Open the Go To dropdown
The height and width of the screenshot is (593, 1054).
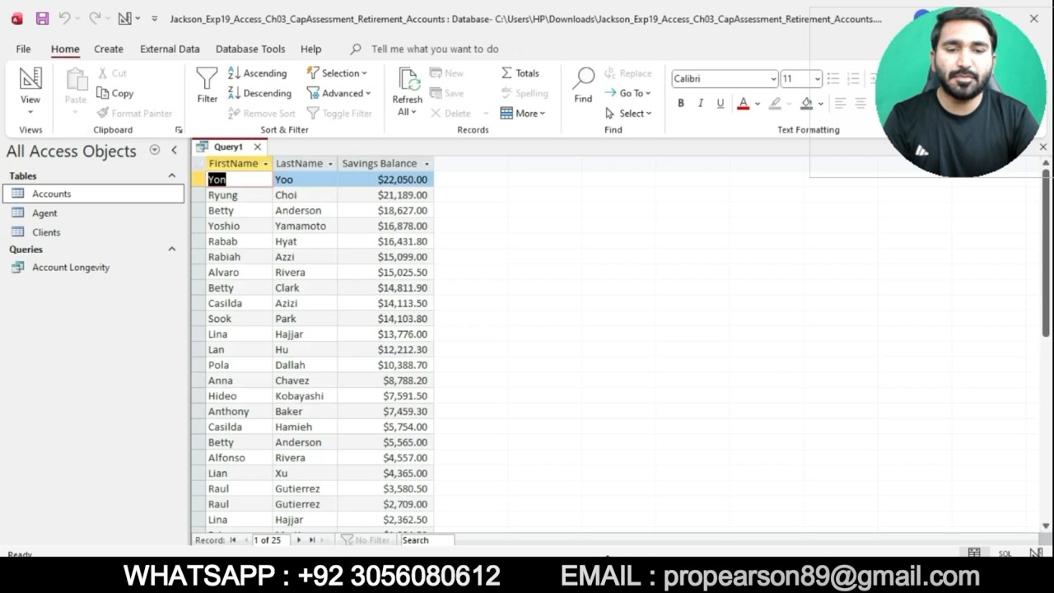(627, 93)
